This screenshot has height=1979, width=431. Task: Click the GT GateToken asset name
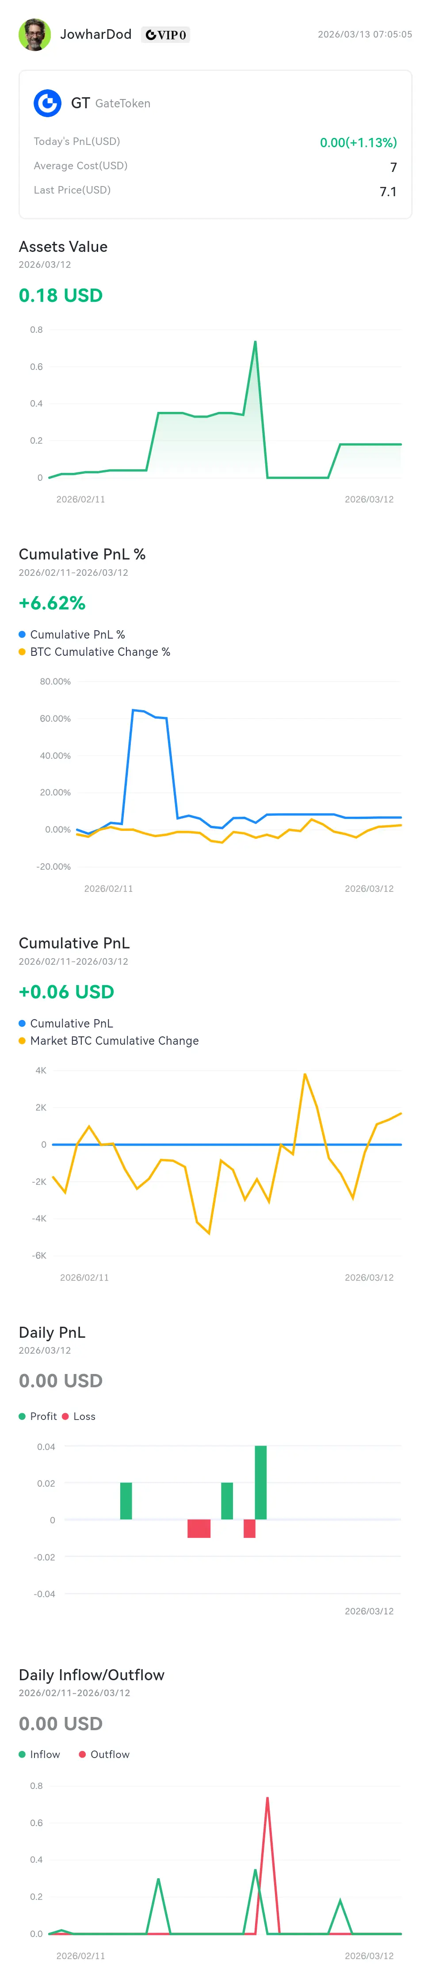coord(110,103)
